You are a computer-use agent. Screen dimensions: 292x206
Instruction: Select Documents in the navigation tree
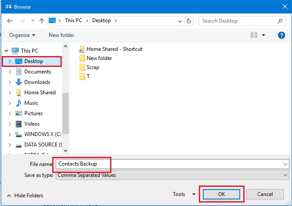coord(37,72)
